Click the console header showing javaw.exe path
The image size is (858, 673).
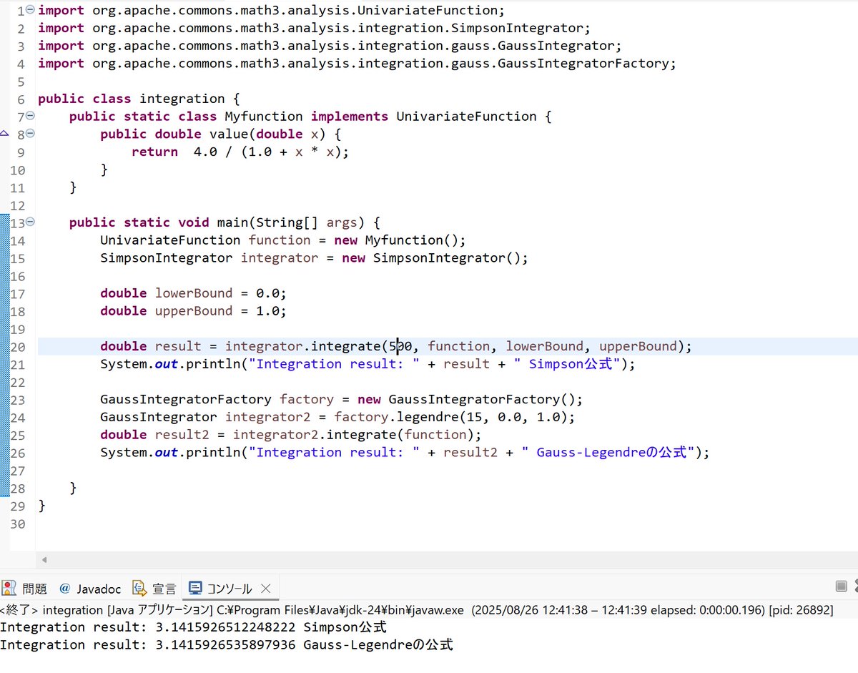(417, 610)
